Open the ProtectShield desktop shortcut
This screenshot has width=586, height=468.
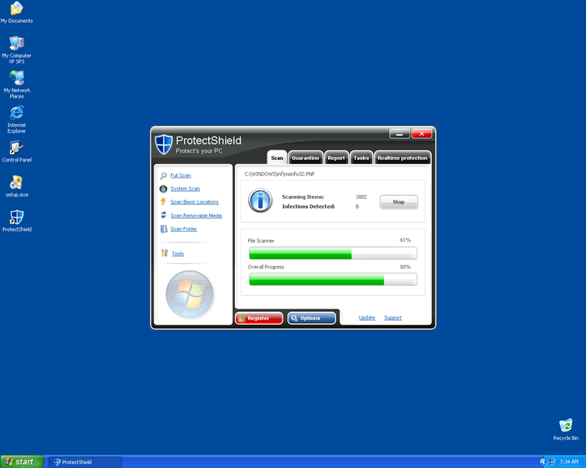[x=17, y=217]
